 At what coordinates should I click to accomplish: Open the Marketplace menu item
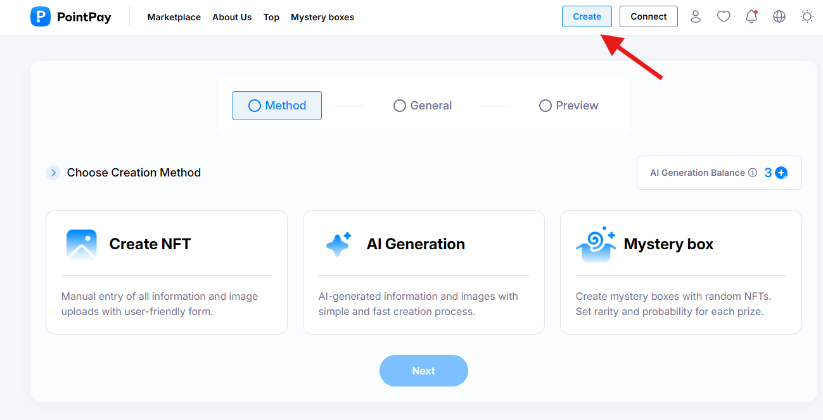click(x=174, y=17)
